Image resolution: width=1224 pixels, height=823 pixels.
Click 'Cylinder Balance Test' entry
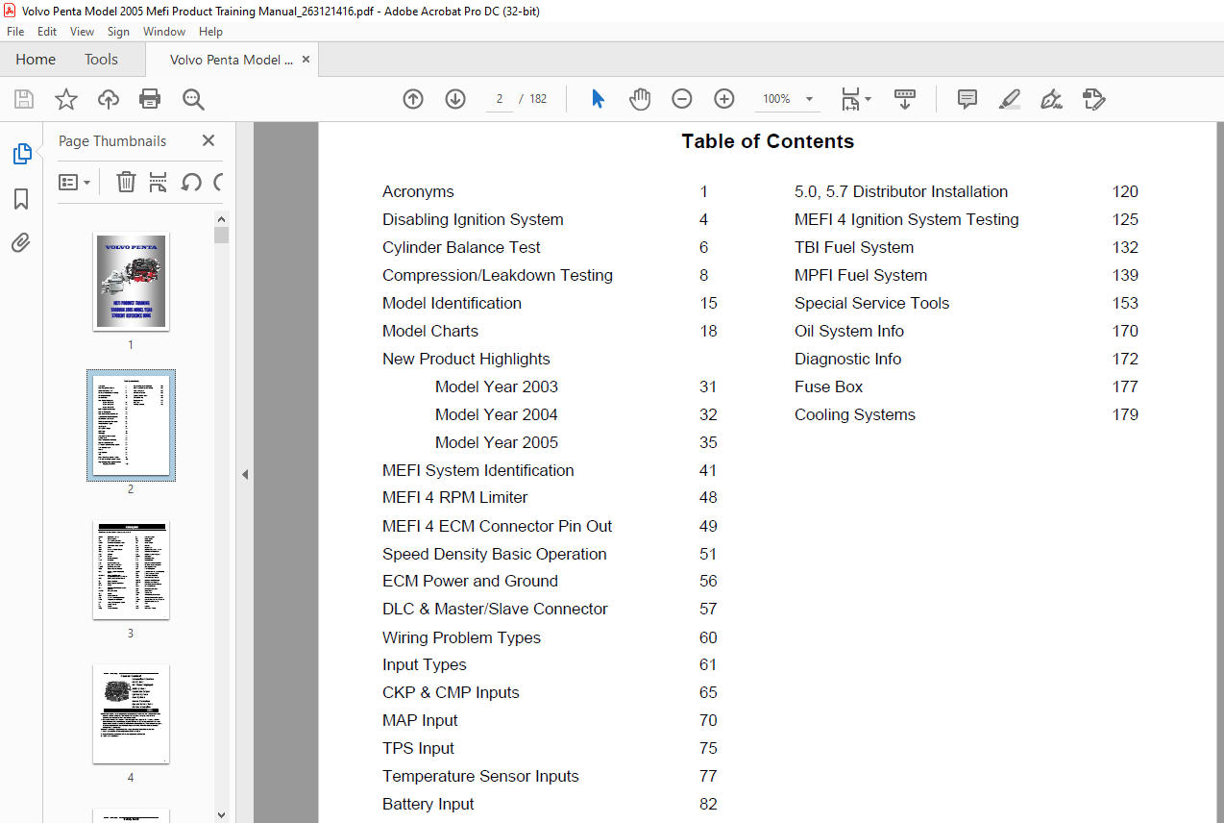(461, 247)
